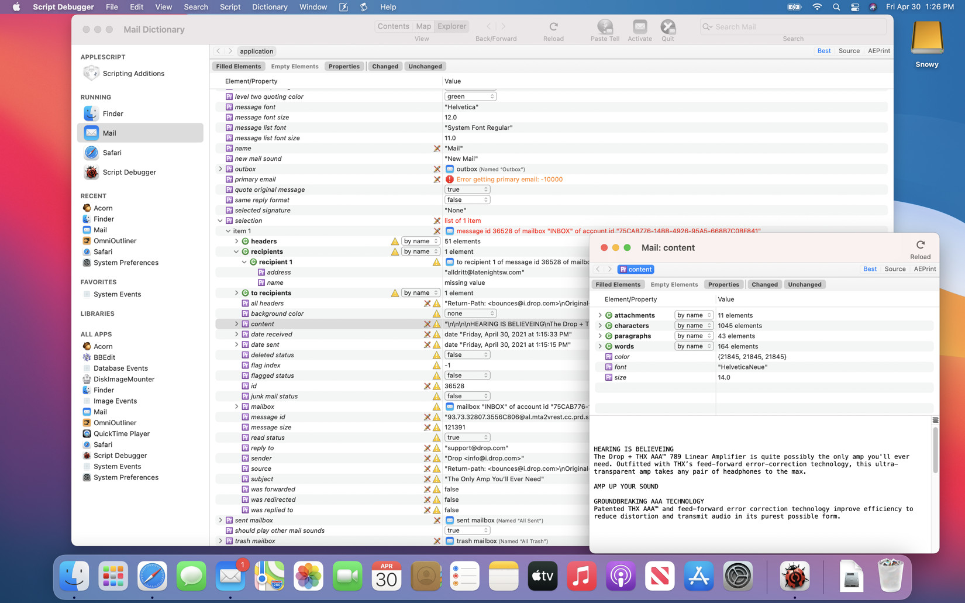Click Spotlight search icon in menu bar

click(x=836, y=7)
